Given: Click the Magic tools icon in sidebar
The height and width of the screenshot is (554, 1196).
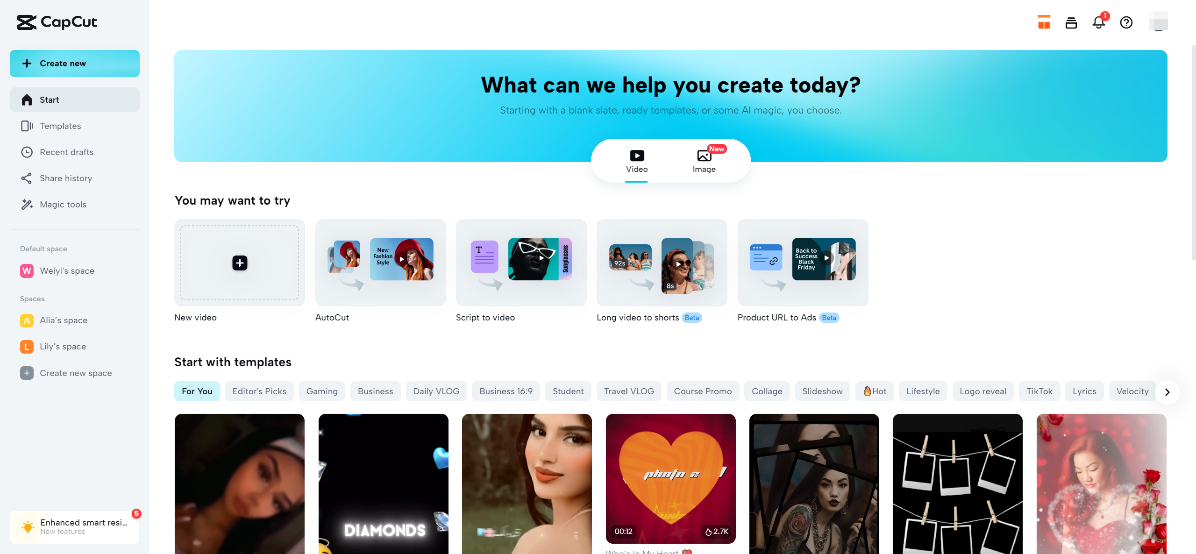Looking at the screenshot, I should coord(26,205).
